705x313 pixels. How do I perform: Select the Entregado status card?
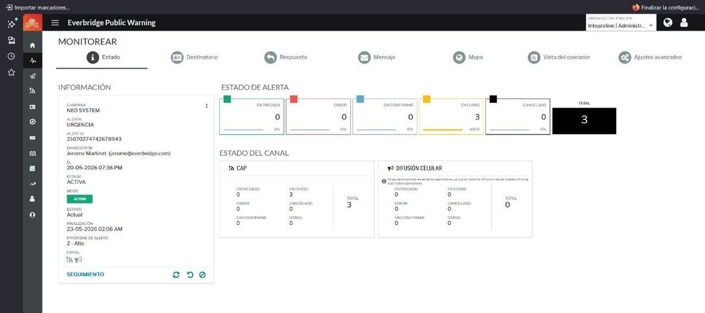252,116
